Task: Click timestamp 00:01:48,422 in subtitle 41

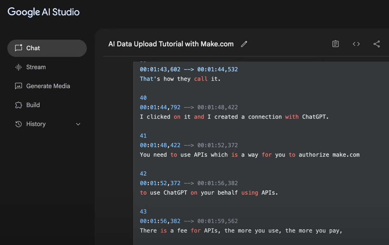Action: (160, 145)
